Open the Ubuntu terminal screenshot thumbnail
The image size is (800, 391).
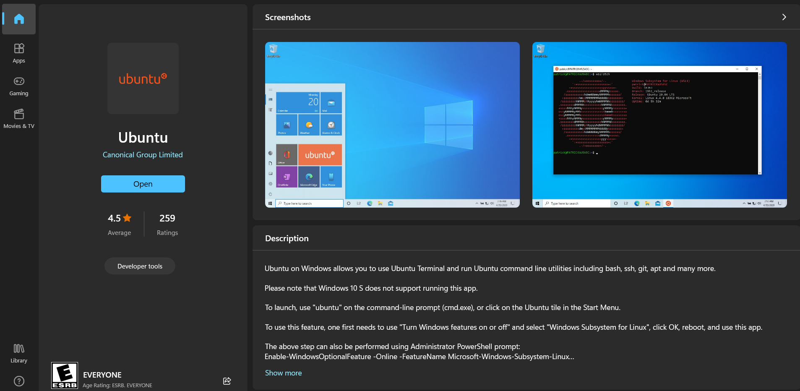click(659, 125)
